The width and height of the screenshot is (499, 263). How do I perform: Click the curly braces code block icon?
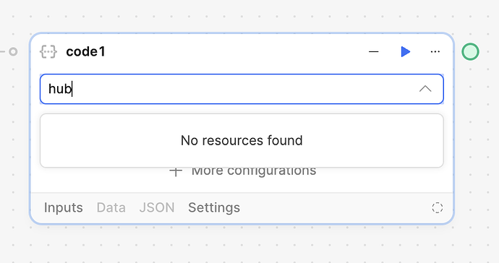[x=48, y=52]
